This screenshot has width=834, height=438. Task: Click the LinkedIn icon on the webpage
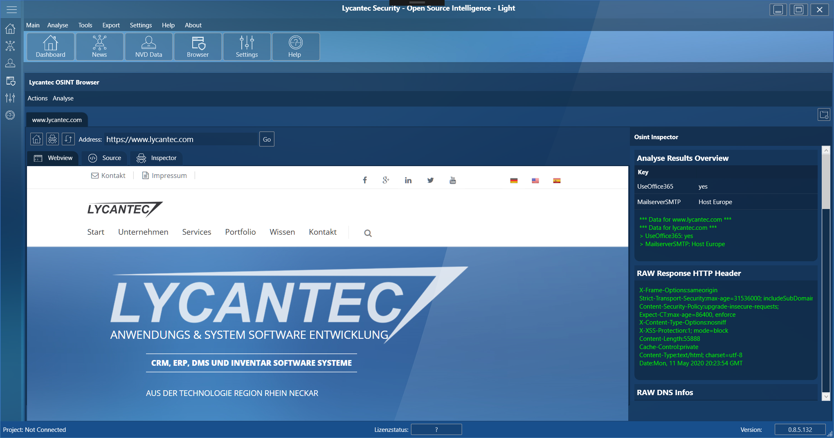408,180
